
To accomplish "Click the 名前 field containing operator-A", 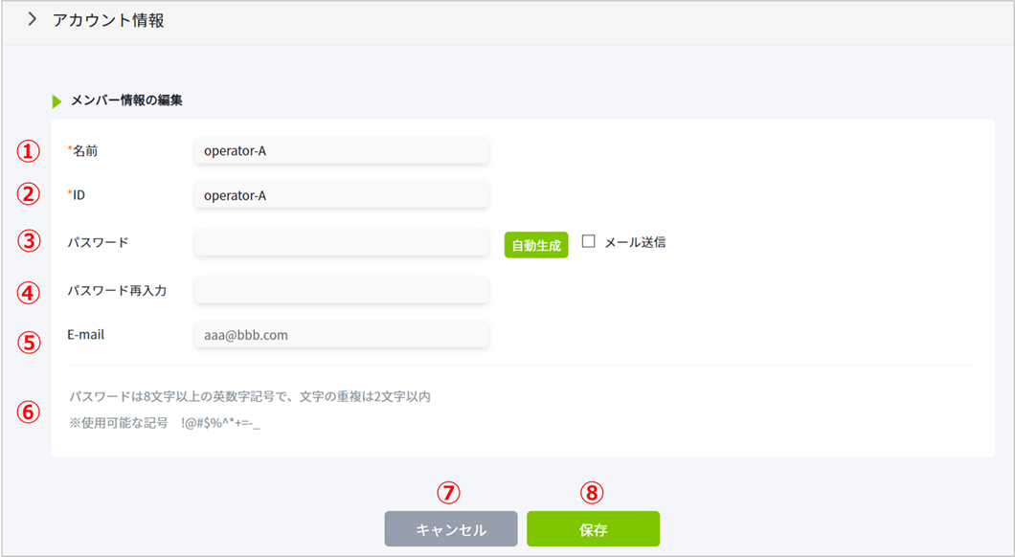I will point(341,150).
